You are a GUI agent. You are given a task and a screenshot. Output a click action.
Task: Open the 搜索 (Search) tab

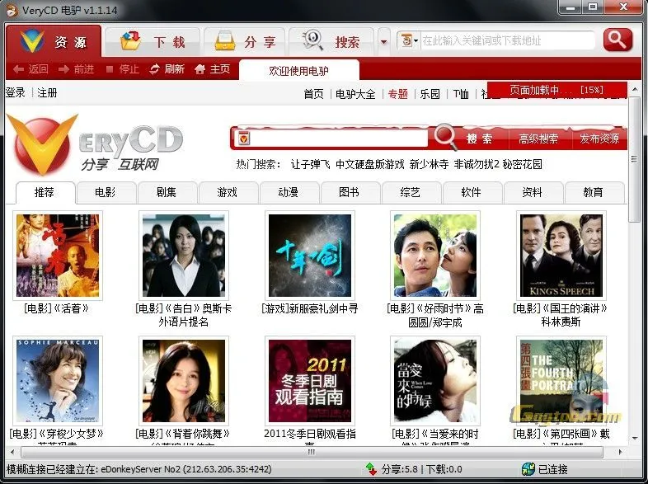pyautogui.click(x=331, y=42)
